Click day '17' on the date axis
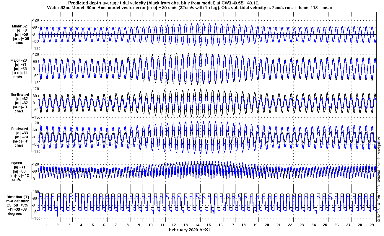 click(232, 225)
